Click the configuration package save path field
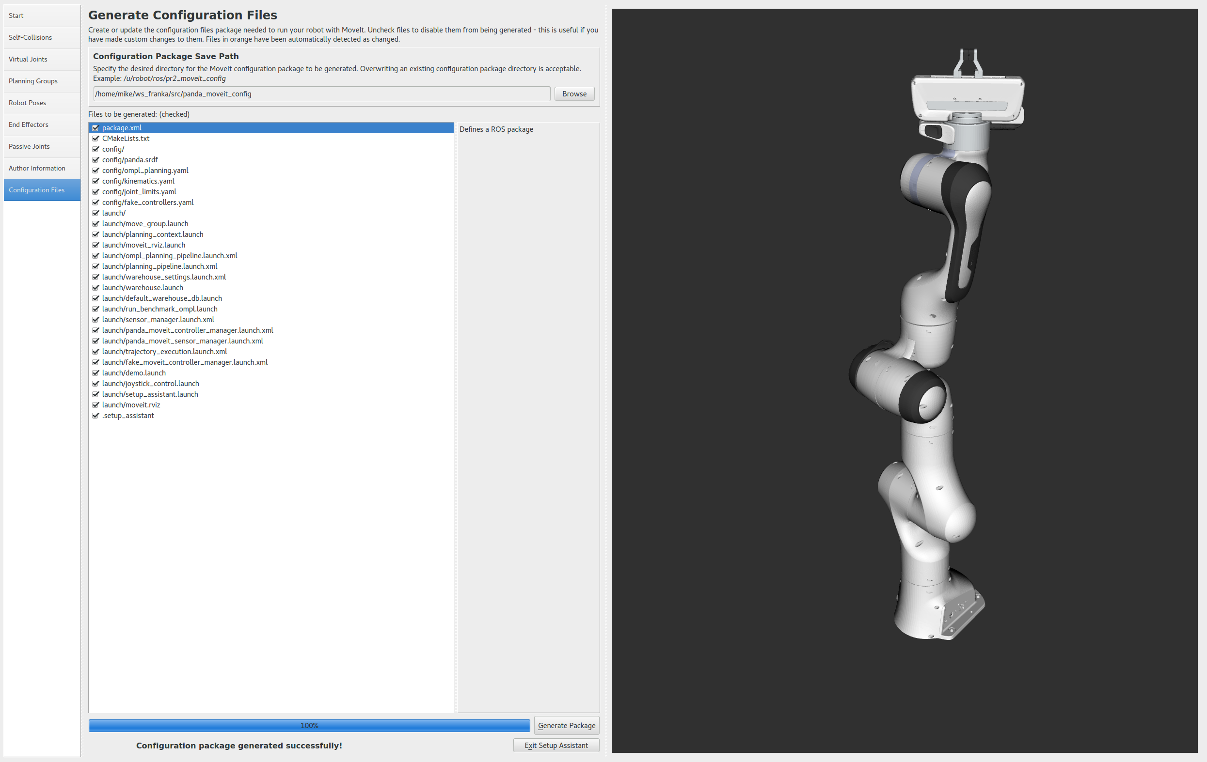Viewport: 1207px width, 762px height. tap(321, 93)
